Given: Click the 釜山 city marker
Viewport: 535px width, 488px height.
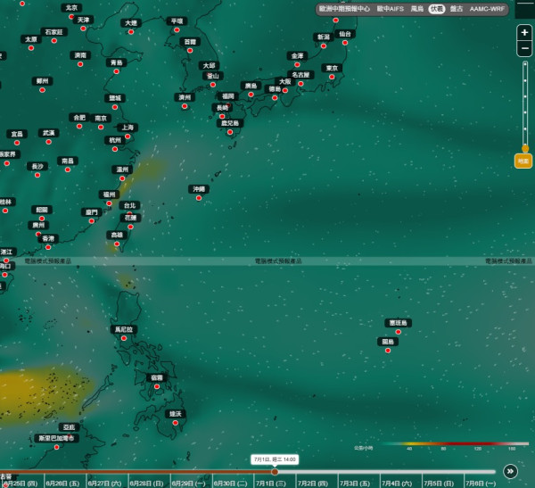Looking at the screenshot, I should pos(212,85).
